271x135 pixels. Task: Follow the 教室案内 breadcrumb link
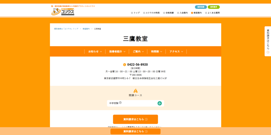coord(86,28)
